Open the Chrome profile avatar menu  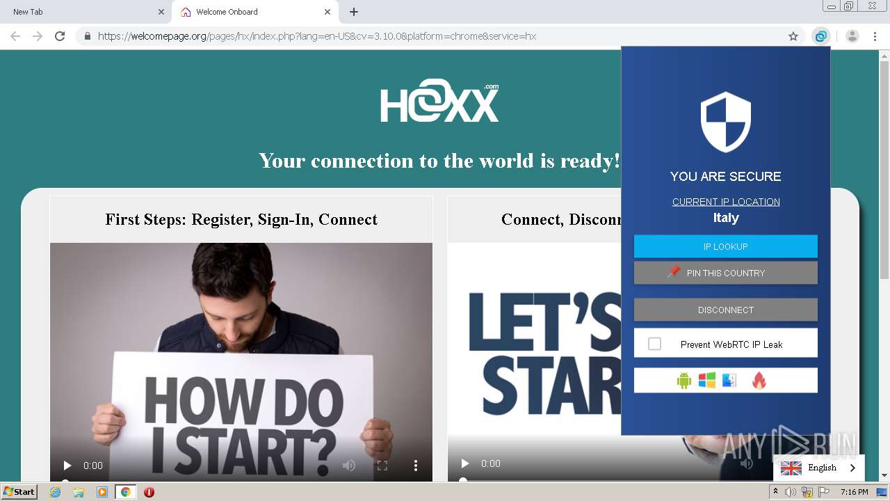(x=852, y=36)
